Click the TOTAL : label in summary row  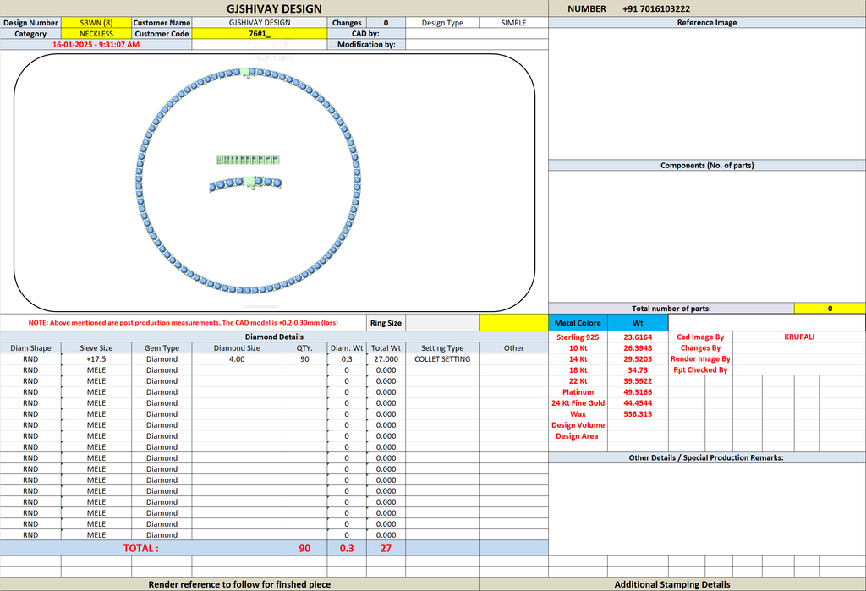[x=141, y=549]
